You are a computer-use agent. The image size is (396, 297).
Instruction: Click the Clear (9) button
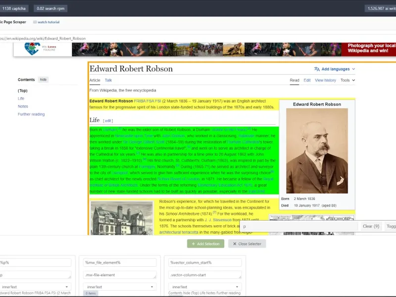click(371, 226)
